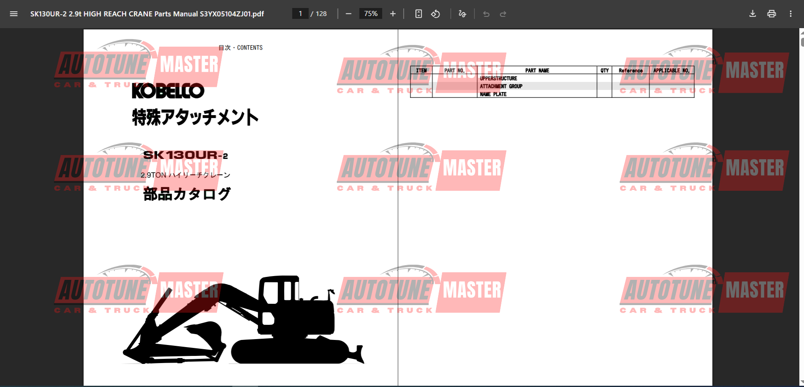804x387 pixels.
Task: Toggle the sidebar with the hamburger menu
Action: 13,14
